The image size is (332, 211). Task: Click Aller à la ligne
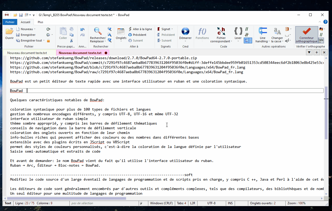(x=140, y=29)
